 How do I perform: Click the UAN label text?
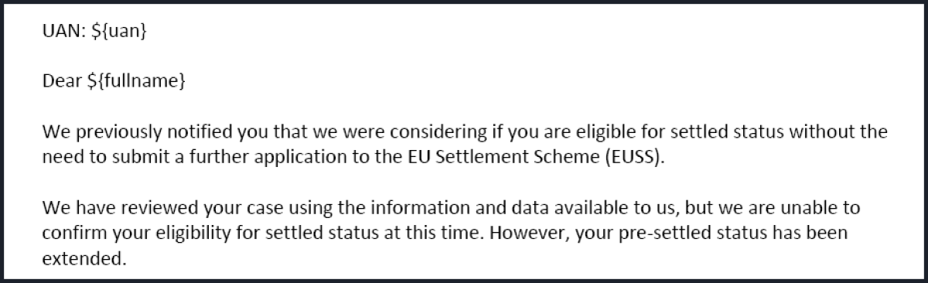coord(60,32)
